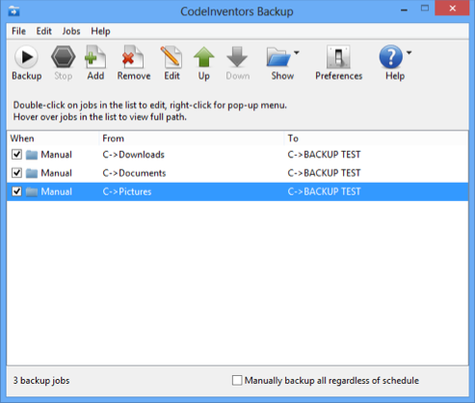Click BACKUP TEST destination in Documents row

coord(324,173)
